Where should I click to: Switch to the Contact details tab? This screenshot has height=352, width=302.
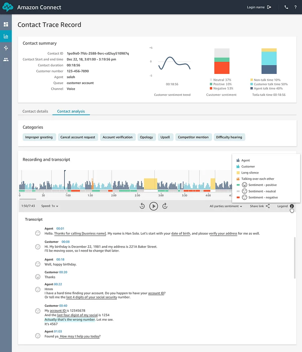click(x=35, y=111)
